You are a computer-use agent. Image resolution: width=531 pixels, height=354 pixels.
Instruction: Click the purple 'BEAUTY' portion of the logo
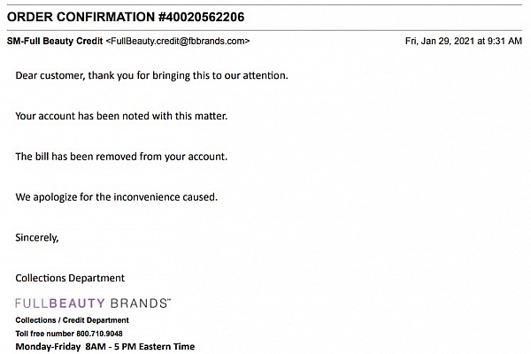click(x=77, y=304)
